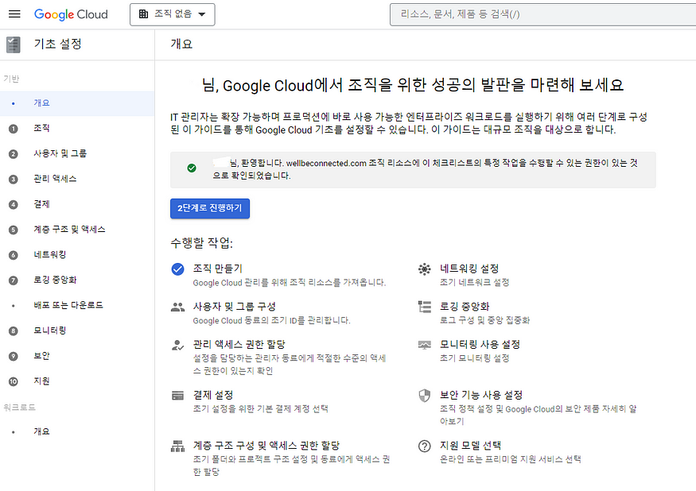696x491 pixels.
Task: Click the admin icon for 관리 액세스 권한 할당
Action: pyautogui.click(x=177, y=345)
